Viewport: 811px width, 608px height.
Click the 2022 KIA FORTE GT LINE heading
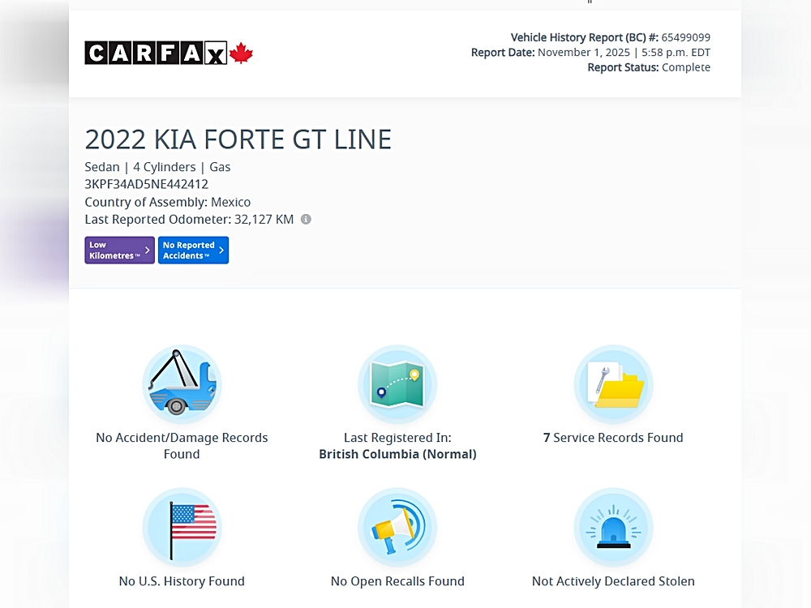[x=238, y=139]
